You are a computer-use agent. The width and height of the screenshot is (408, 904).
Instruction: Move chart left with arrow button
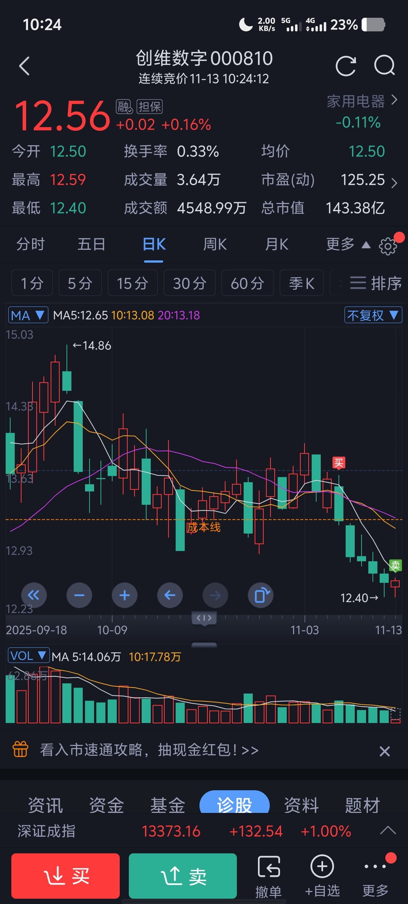tap(170, 595)
